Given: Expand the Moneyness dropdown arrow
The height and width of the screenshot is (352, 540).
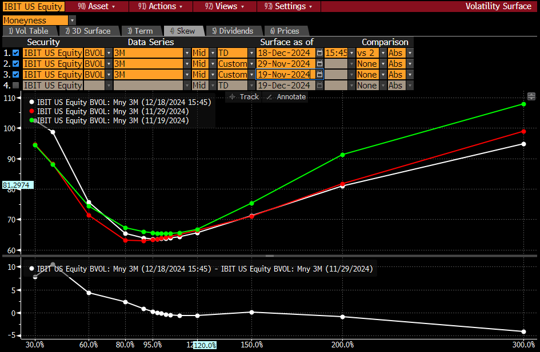Looking at the screenshot, I should coord(72,21).
